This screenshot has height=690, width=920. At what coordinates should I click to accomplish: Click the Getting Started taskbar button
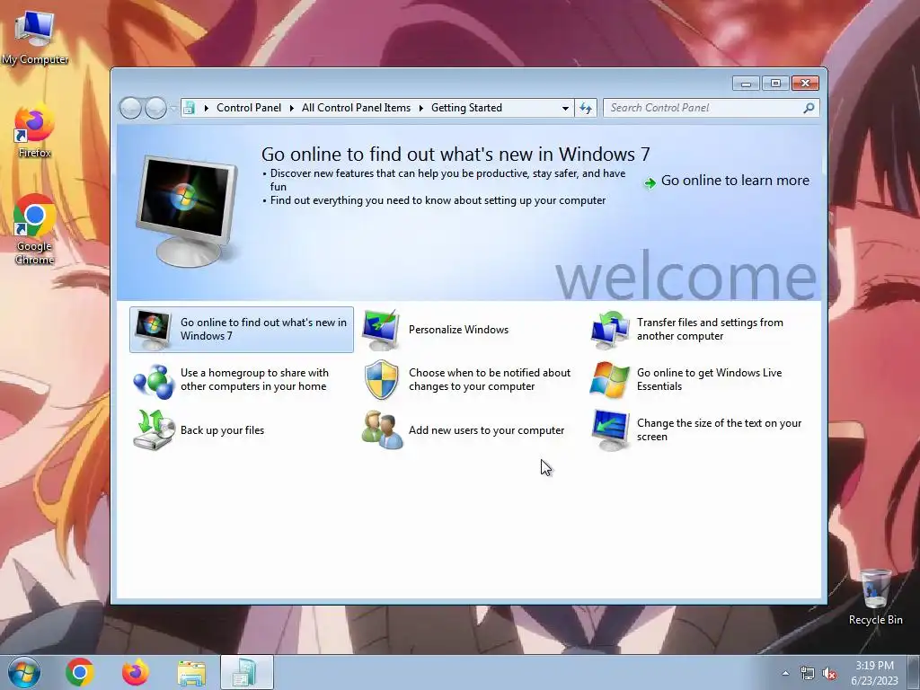[x=247, y=672]
